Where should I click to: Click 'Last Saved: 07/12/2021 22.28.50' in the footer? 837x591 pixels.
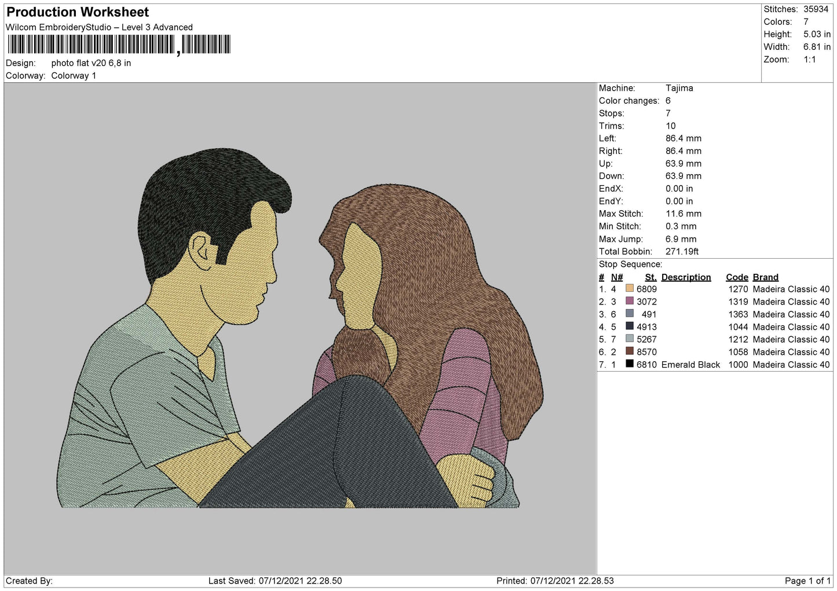[275, 581]
